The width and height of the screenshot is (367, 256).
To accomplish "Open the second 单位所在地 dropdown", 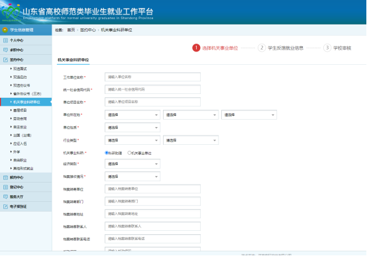I will click(x=191, y=115).
